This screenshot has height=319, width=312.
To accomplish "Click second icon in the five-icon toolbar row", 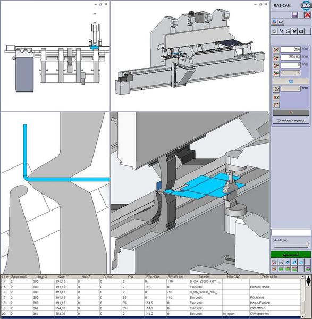I will (x=281, y=31).
